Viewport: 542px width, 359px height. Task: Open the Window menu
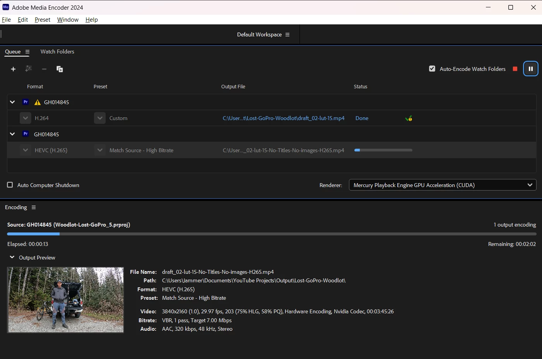click(x=68, y=20)
